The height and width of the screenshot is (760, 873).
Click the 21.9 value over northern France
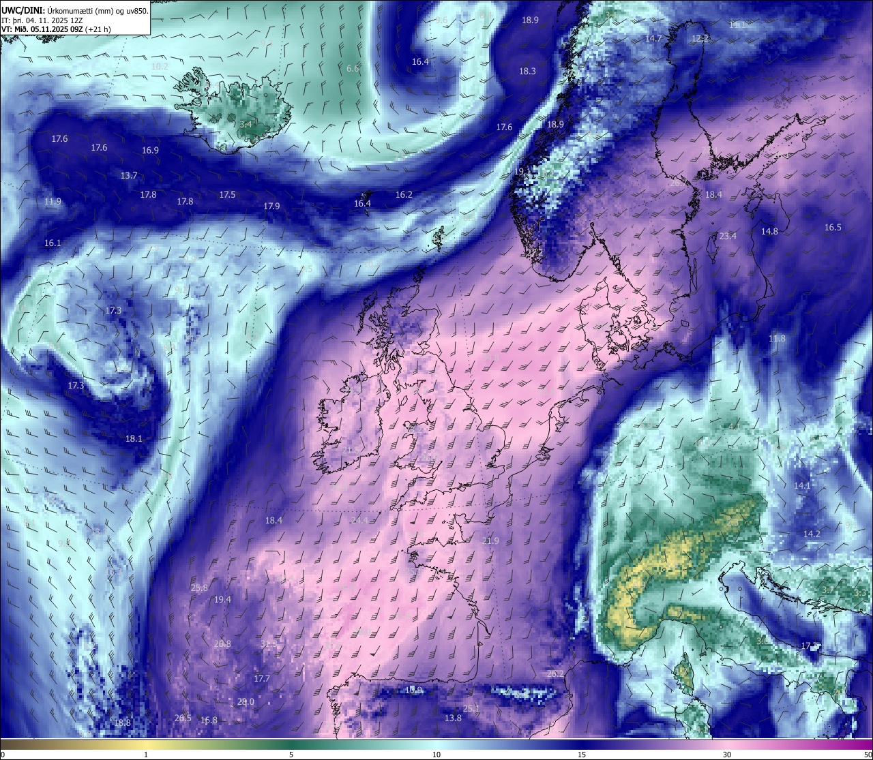[x=490, y=541]
